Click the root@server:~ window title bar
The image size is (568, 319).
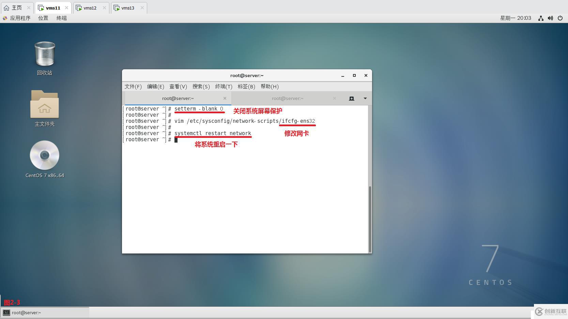[247, 76]
